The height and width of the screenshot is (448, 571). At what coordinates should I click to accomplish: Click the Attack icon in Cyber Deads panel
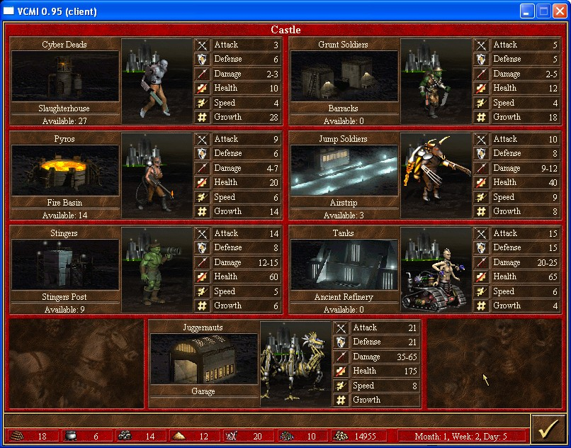[x=202, y=45]
